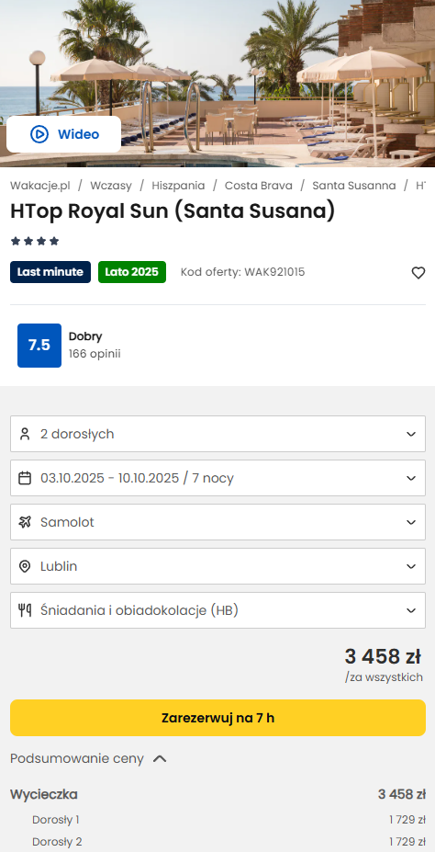
Task: Expand the 03.10.2025 - 10.10.2025 date dropdown
Action: [217, 478]
